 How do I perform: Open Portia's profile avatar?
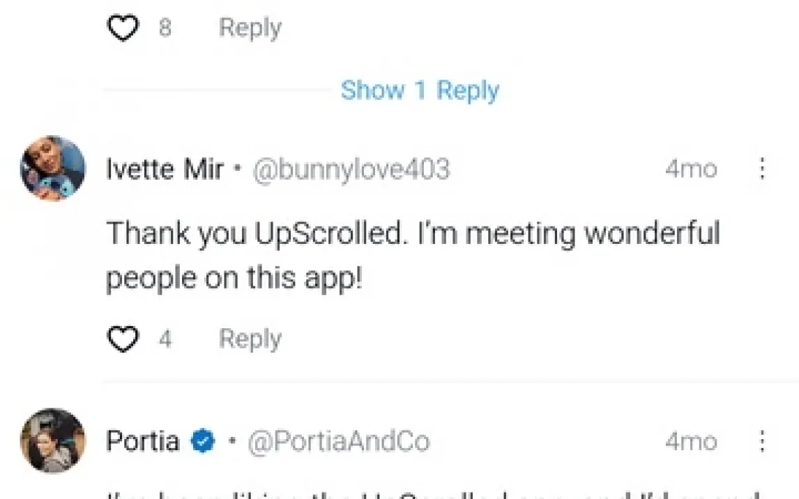pyautogui.click(x=53, y=441)
